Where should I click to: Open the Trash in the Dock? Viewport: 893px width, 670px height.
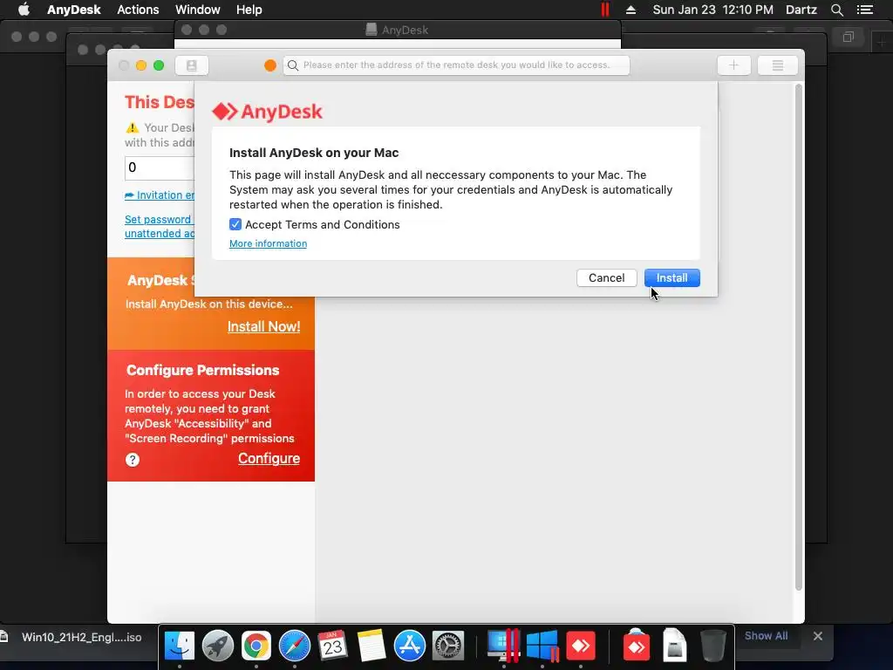tap(713, 646)
